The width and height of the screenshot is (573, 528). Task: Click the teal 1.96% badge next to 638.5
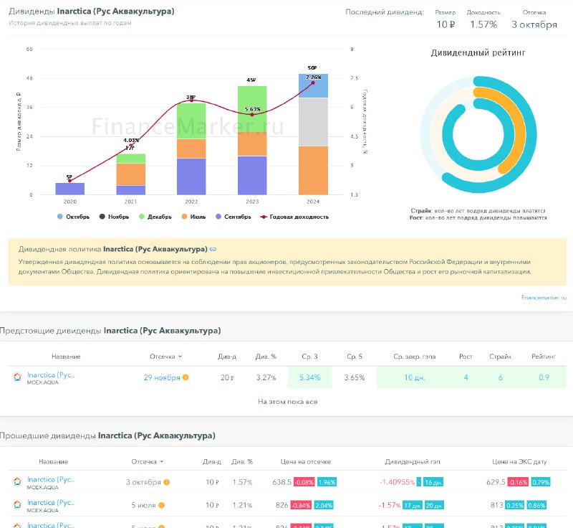click(x=327, y=482)
